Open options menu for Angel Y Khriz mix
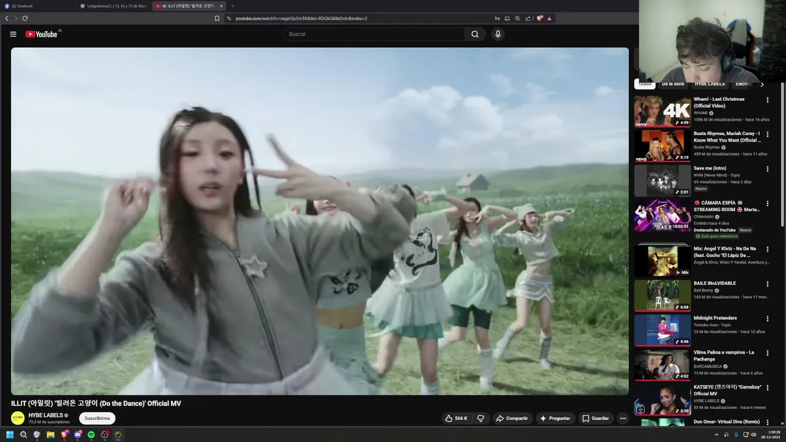The image size is (786, 442). [x=767, y=249]
